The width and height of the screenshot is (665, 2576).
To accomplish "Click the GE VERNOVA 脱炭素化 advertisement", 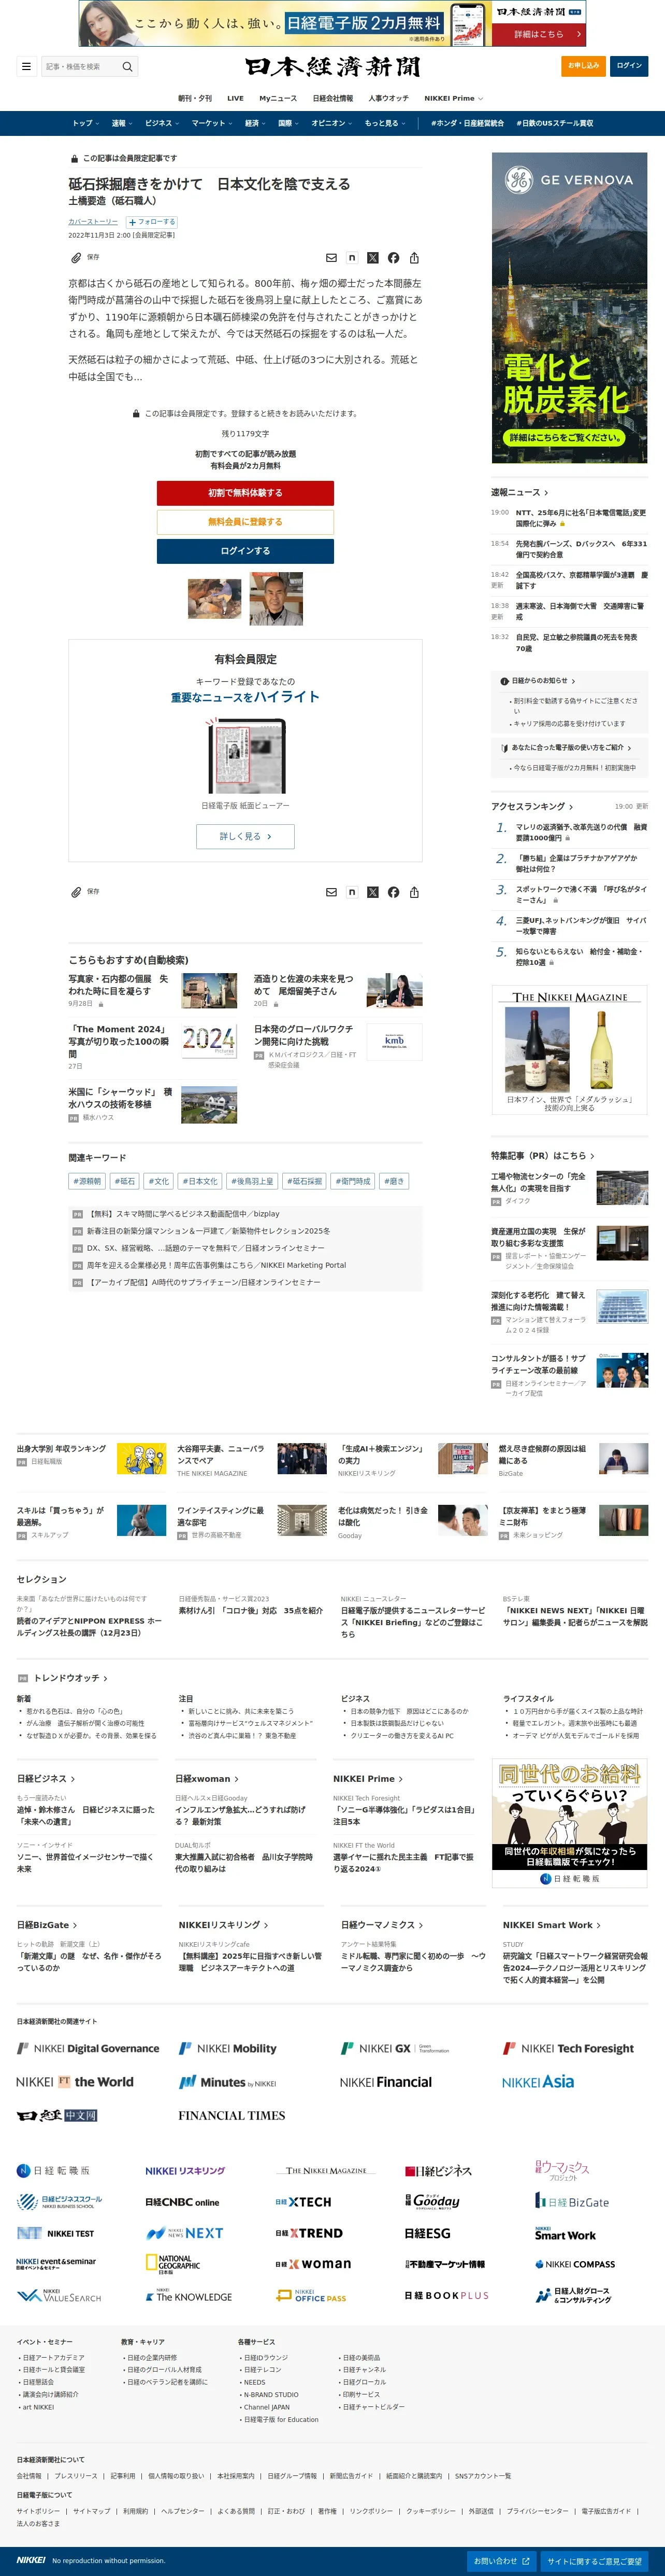I will (x=569, y=308).
